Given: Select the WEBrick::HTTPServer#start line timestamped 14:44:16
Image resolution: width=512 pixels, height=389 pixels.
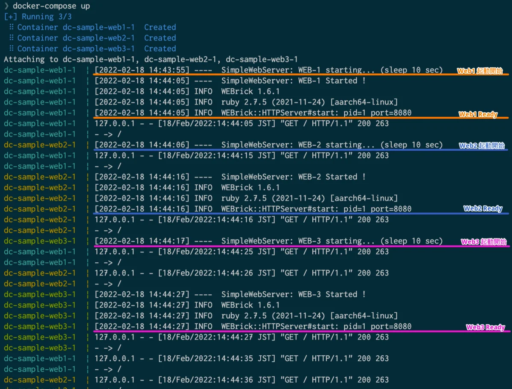Looking at the screenshot, I should [208, 209].
